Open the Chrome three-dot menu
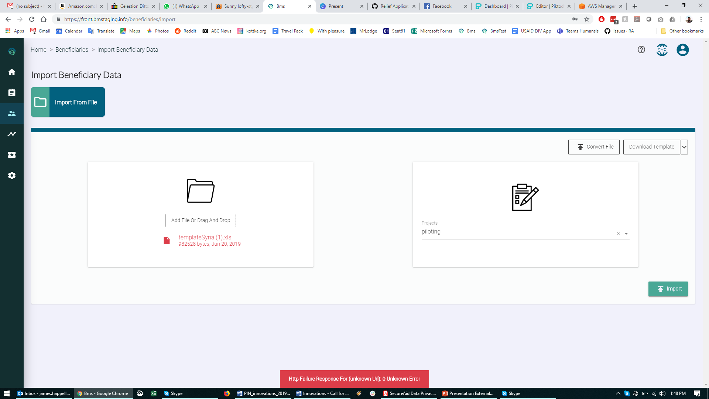 [701, 19]
